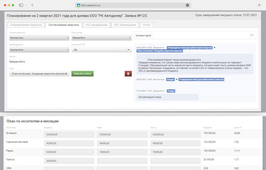266x170 pixels.
Task: Open the Этап status dropdown
Action: [x=39, y=74]
